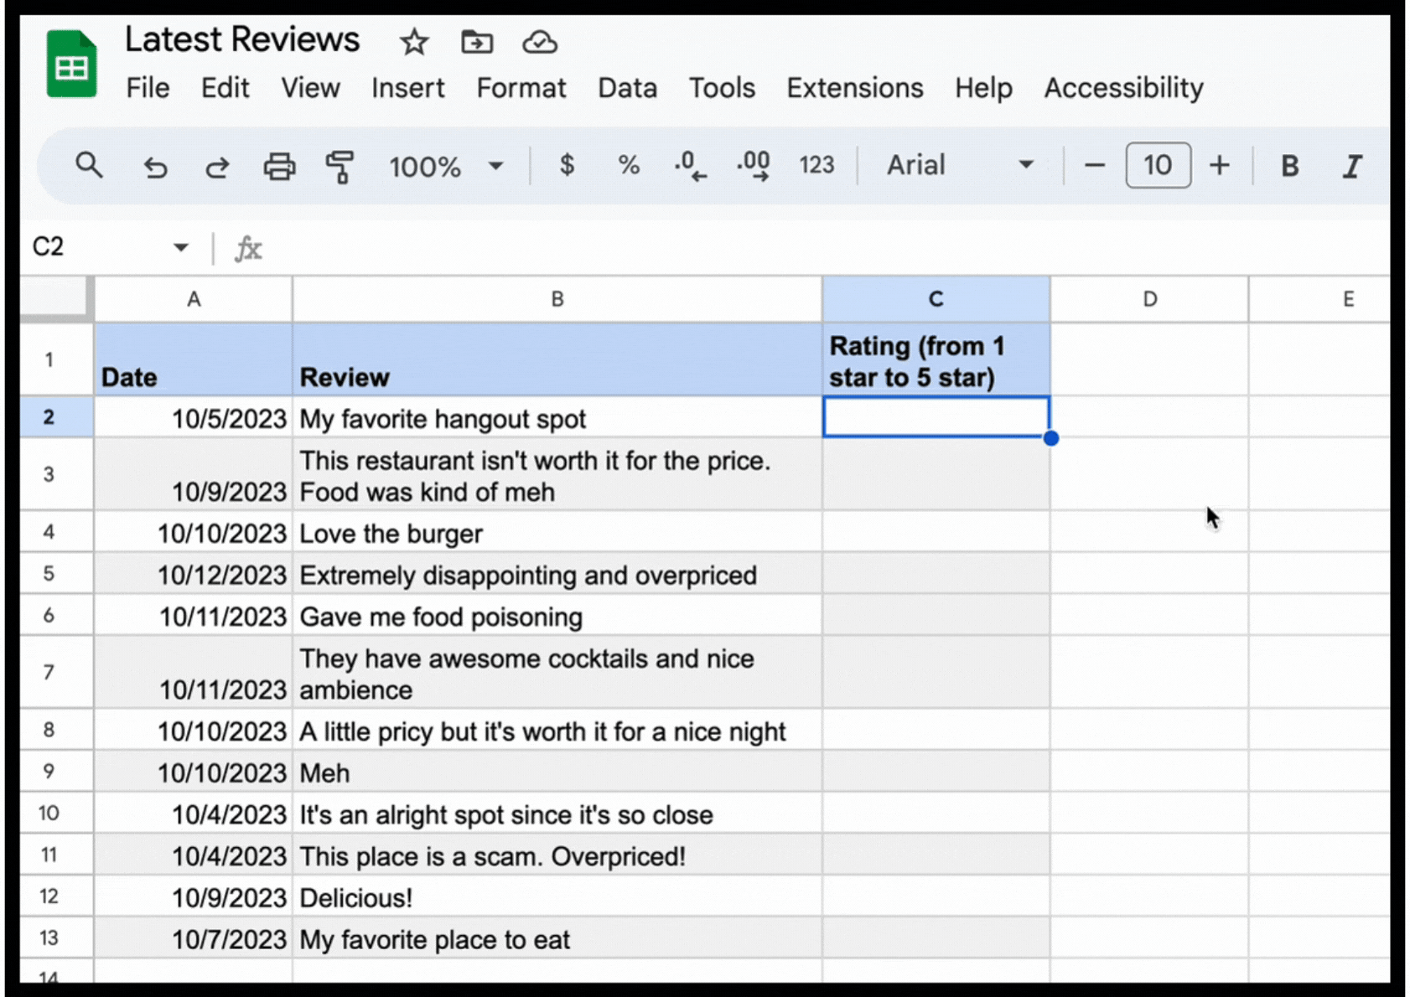Click the move to folder icon
Image resolution: width=1410 pixels, height=997 pixels.
coord(477,41)
